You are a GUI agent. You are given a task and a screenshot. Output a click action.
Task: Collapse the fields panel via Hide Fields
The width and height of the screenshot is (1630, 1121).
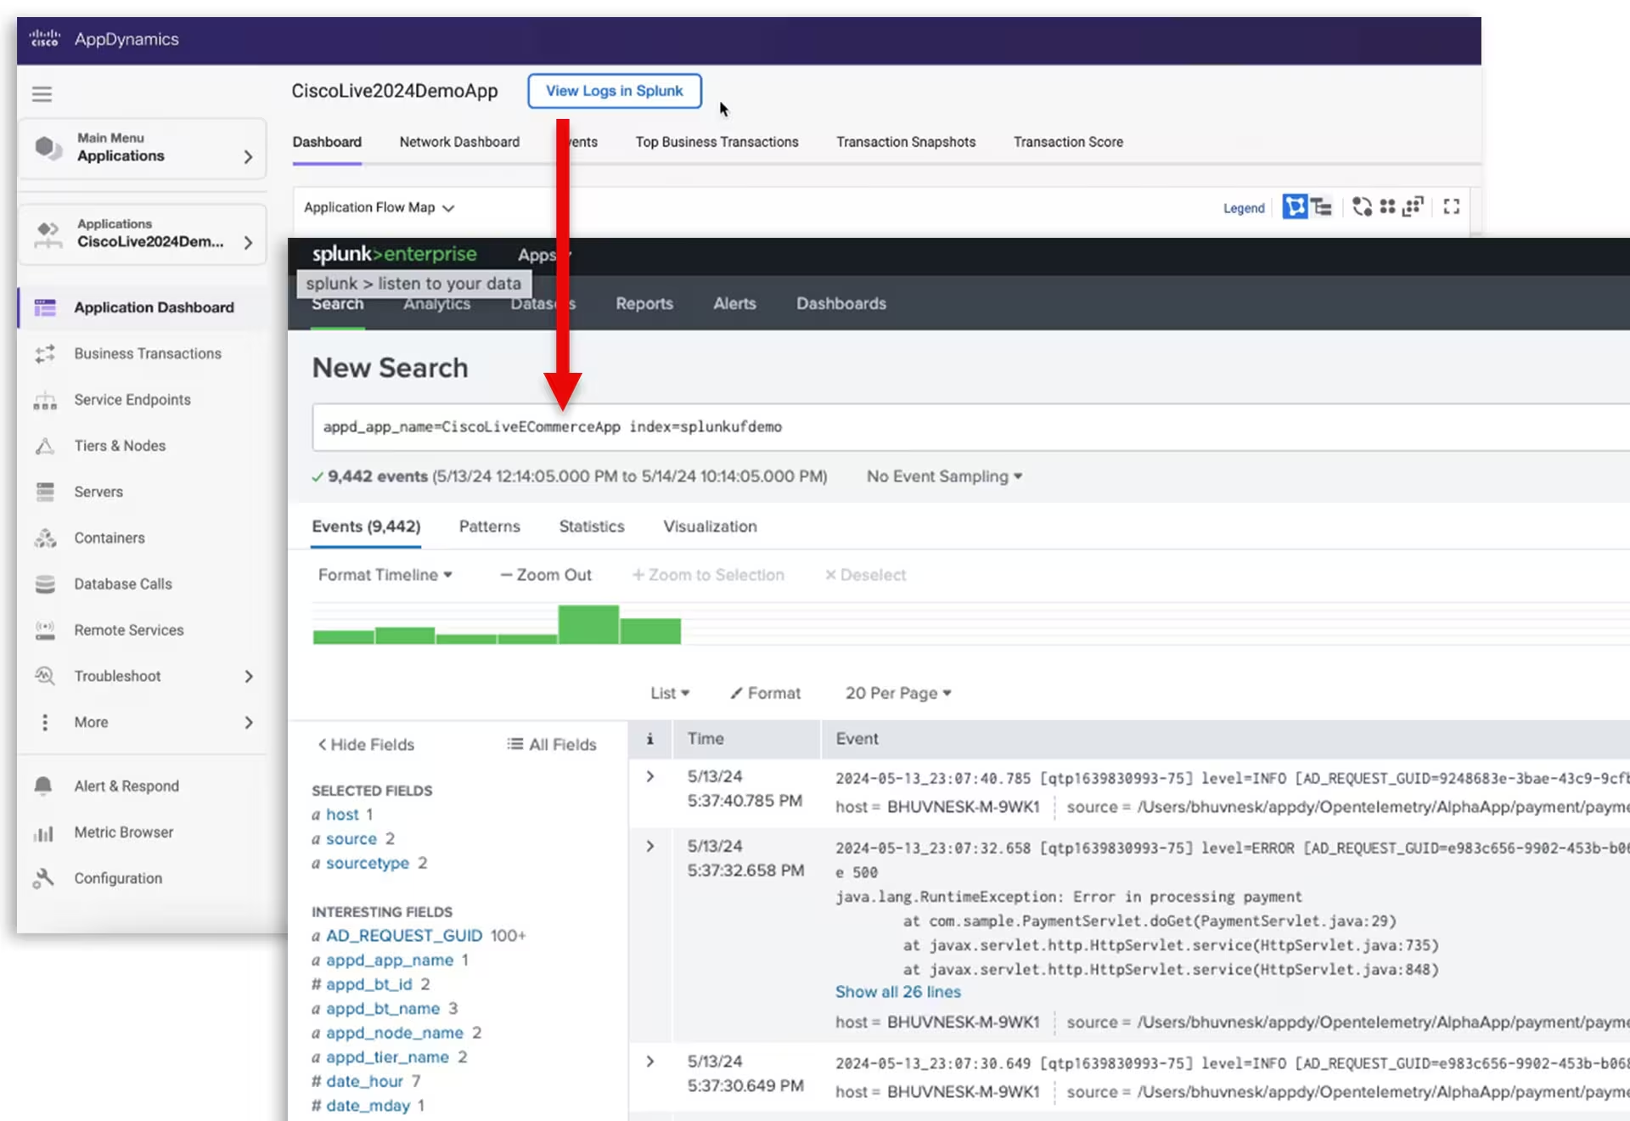pyautogui.click(x=366, y=744)
